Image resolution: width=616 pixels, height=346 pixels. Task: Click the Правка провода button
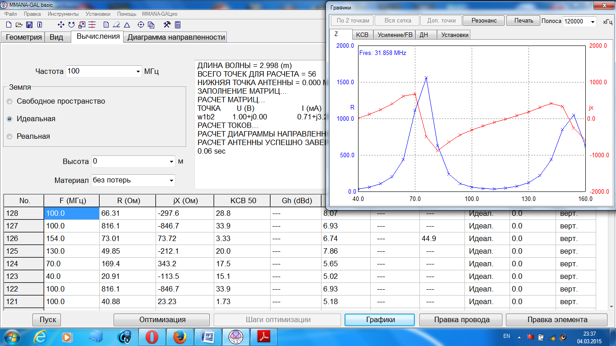(x=462, y=320)
